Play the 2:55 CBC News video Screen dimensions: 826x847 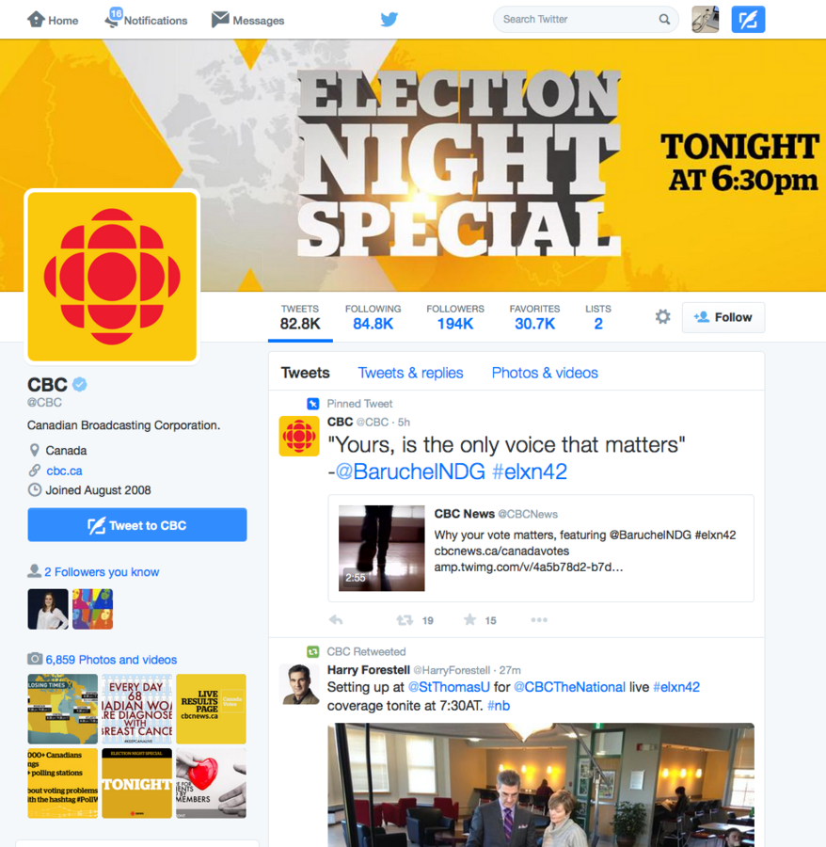coord(381,548)
